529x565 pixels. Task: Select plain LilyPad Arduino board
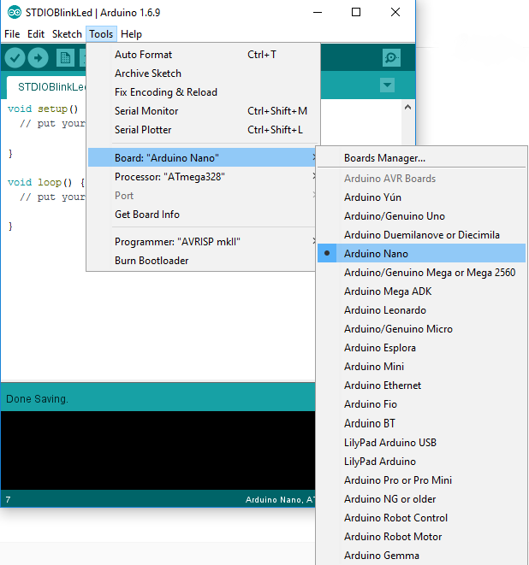pos(421,462)
